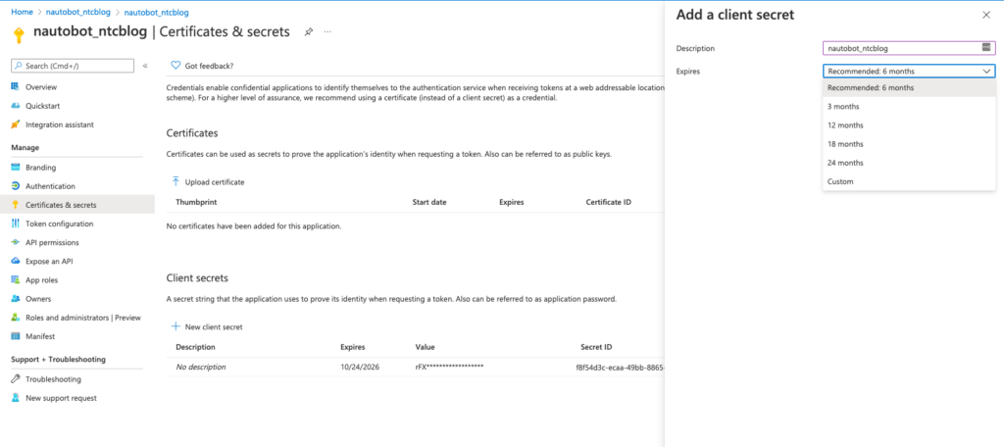The image size is (1004, 447).
Task: Click the Got feedback? link
Action: [209, 66]
